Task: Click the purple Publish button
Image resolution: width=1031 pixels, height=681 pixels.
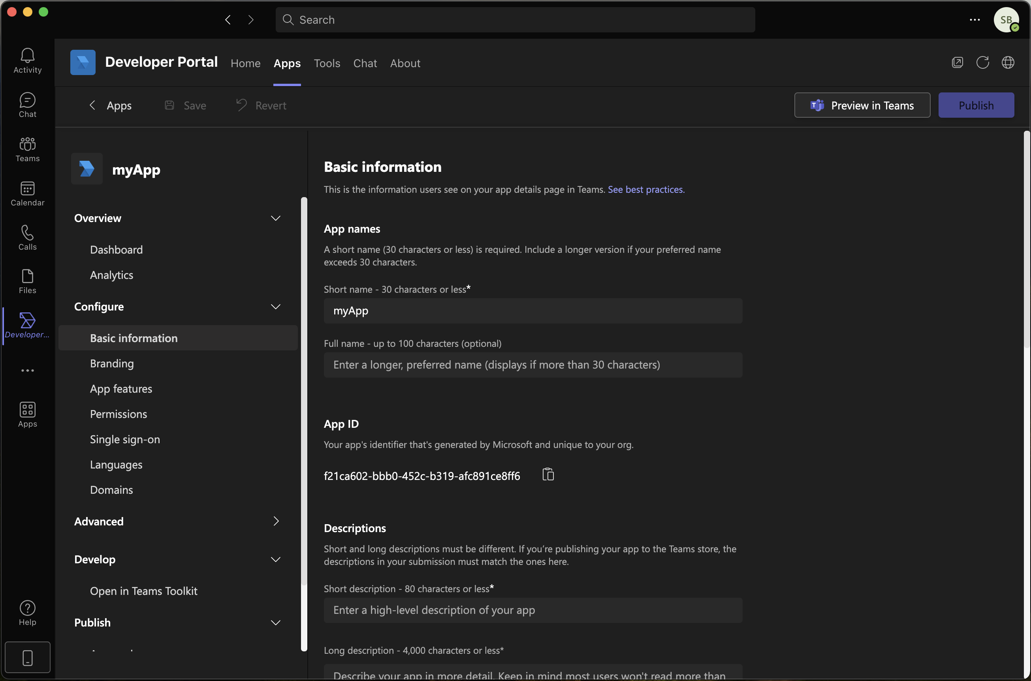Action: [976, 105]
